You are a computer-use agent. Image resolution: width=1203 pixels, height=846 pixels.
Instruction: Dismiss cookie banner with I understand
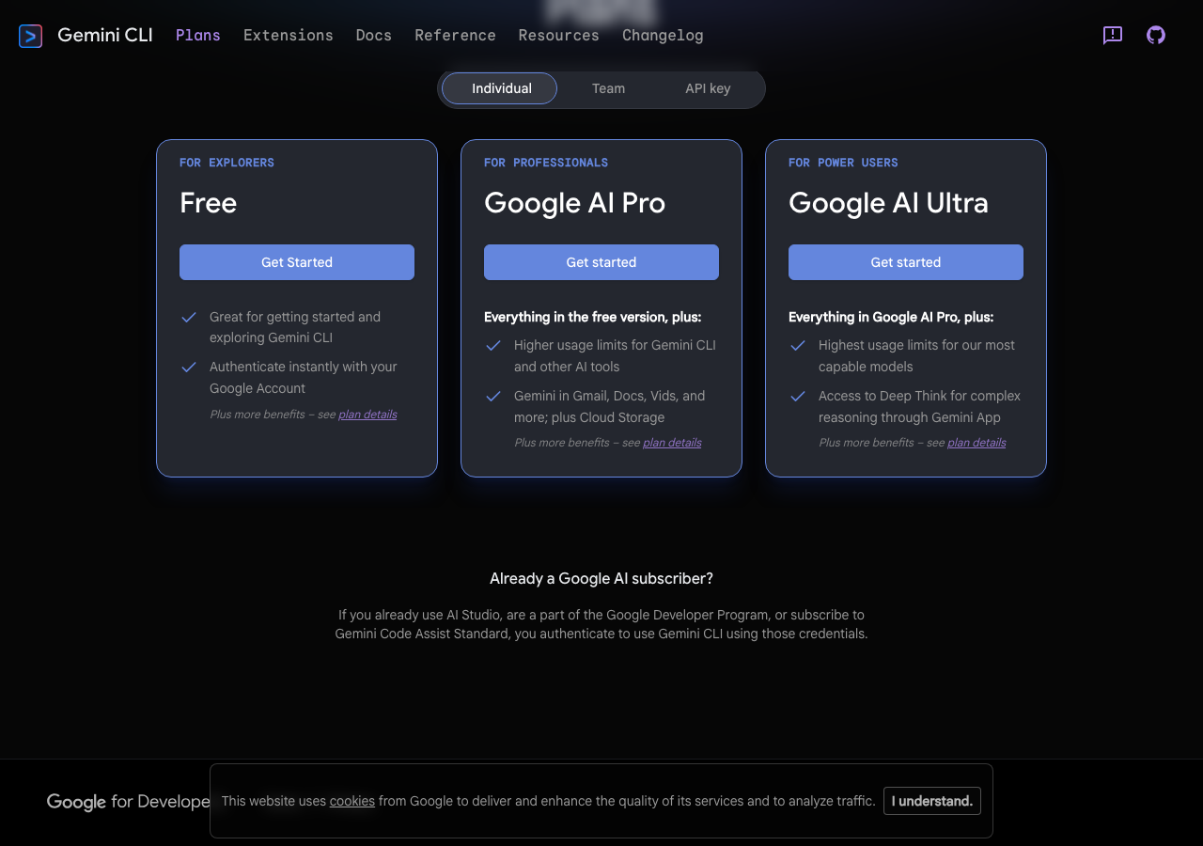(931, 801)
